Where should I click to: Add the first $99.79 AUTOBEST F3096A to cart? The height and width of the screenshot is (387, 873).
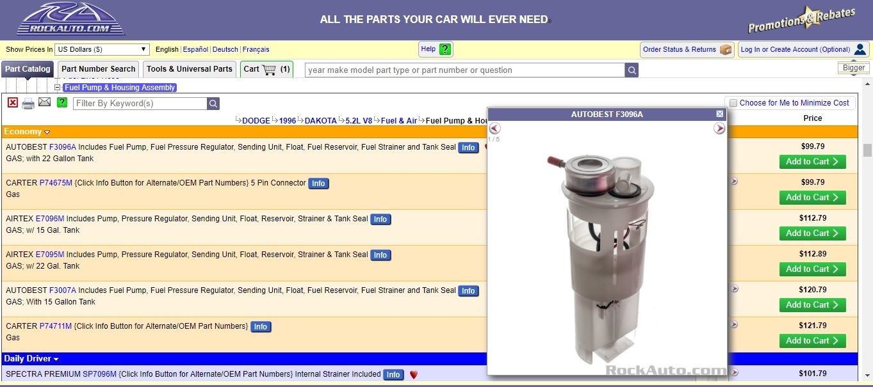[x=812, y=162]
